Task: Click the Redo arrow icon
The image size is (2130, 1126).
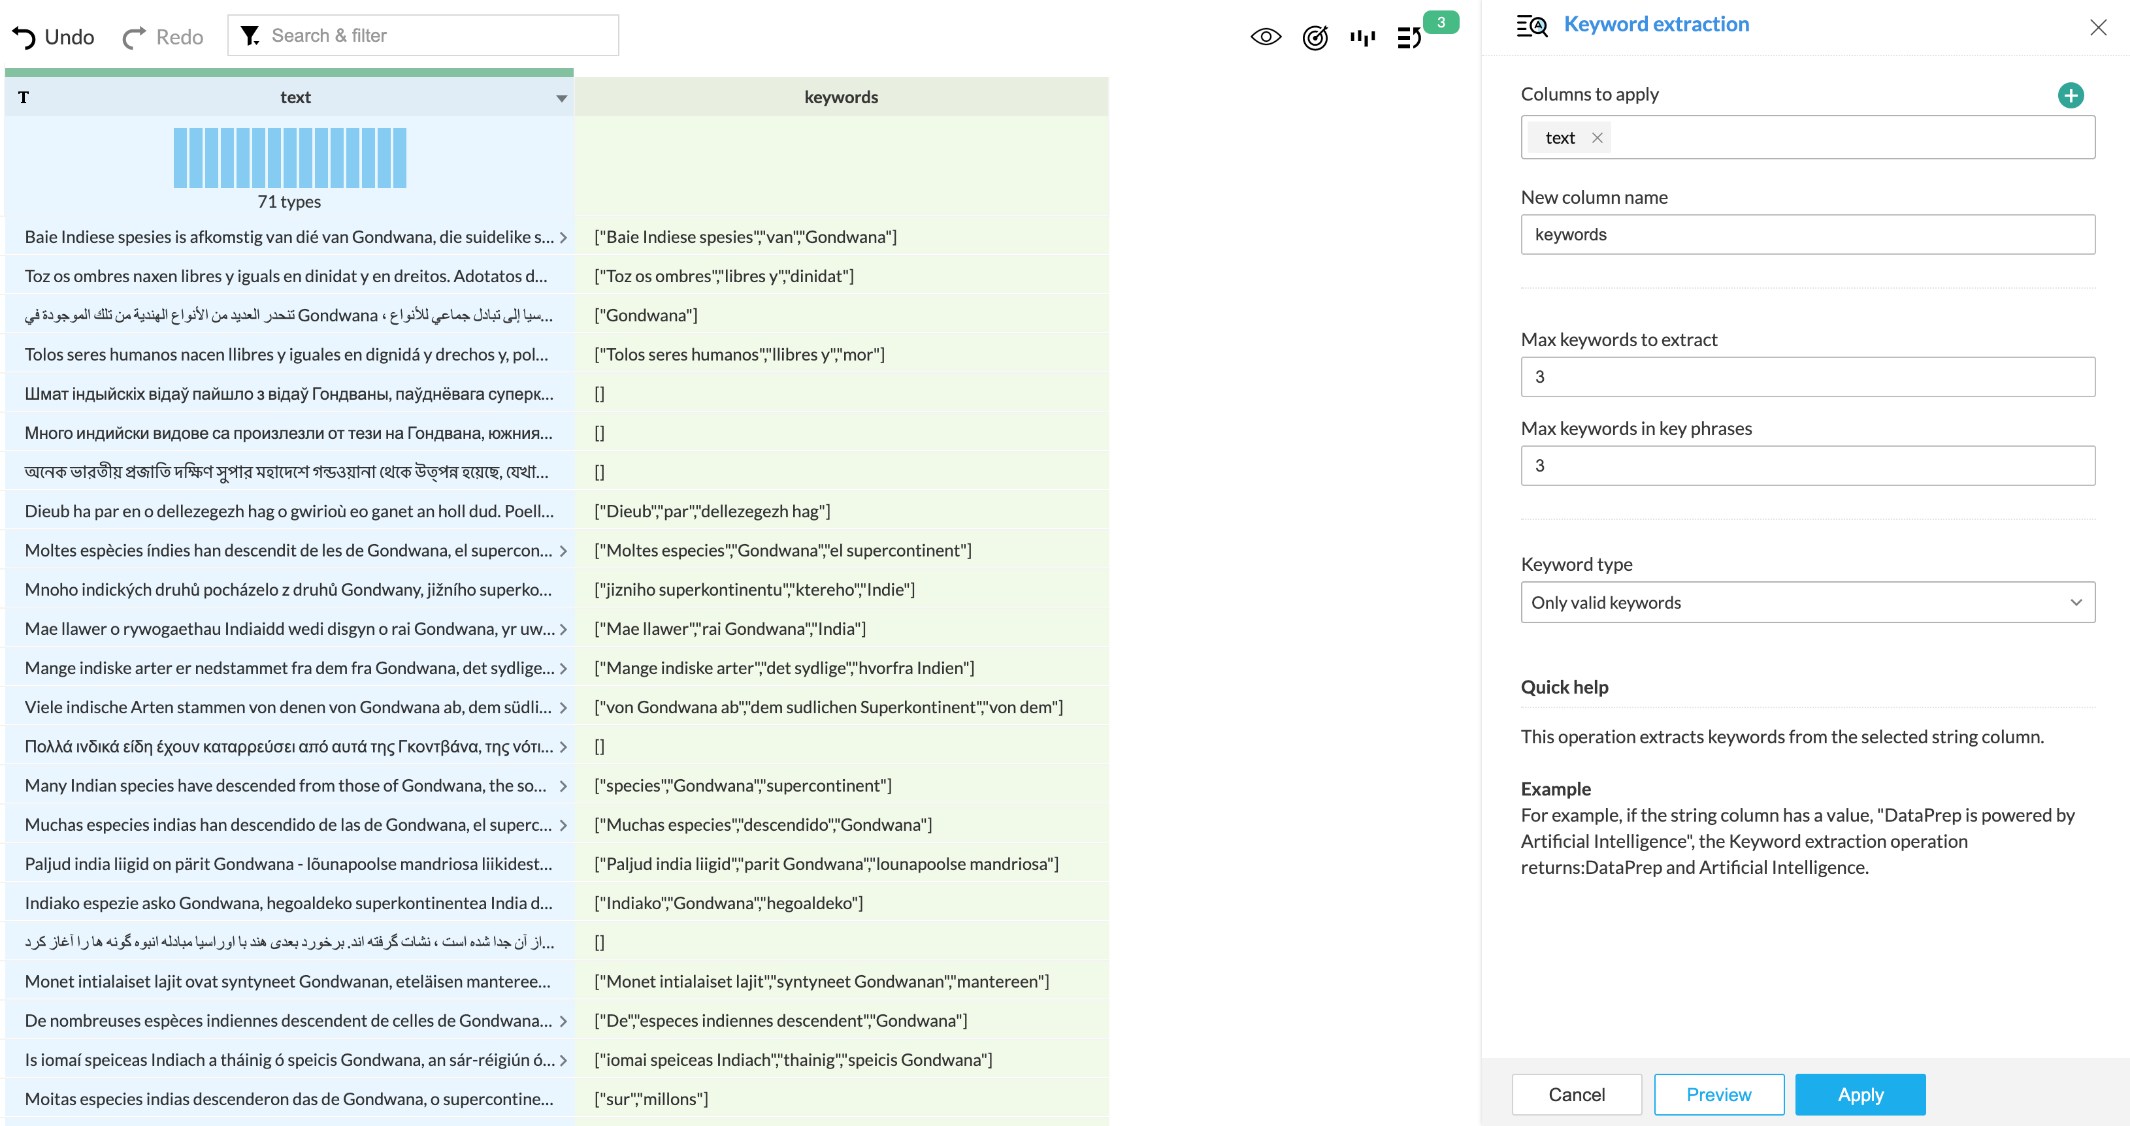Action: [x=134, y=37]
